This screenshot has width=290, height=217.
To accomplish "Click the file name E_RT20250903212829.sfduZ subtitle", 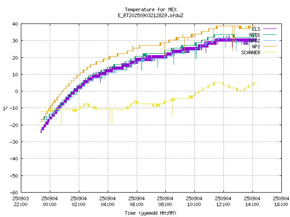I will [x=150, y=15].
